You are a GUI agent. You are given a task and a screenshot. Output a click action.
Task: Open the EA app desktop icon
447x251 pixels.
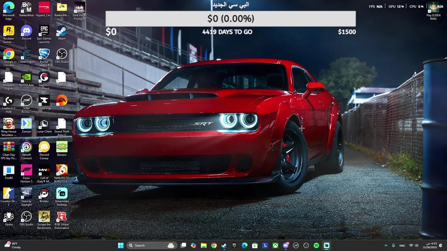click(x=62, y=102)
